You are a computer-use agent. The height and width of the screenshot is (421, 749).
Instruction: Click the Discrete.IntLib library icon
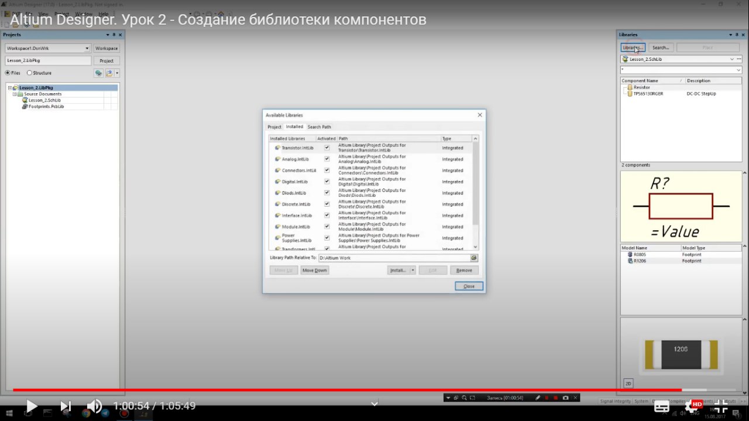tap(277, 204)
